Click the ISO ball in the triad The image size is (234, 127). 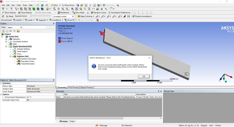pos(226,81)
